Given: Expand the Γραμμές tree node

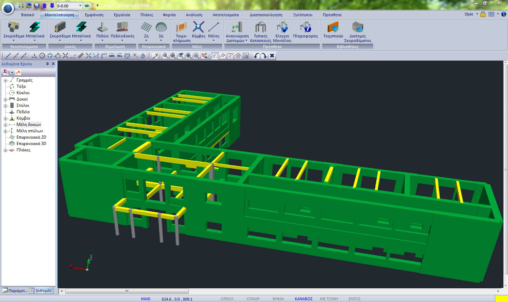Looking at the screenshot, I should [6, 80].
